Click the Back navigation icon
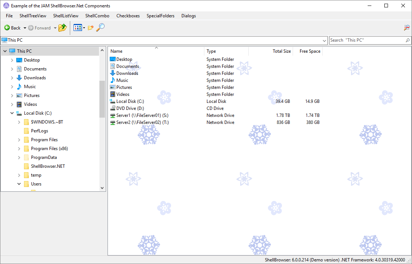 [7, 28]
